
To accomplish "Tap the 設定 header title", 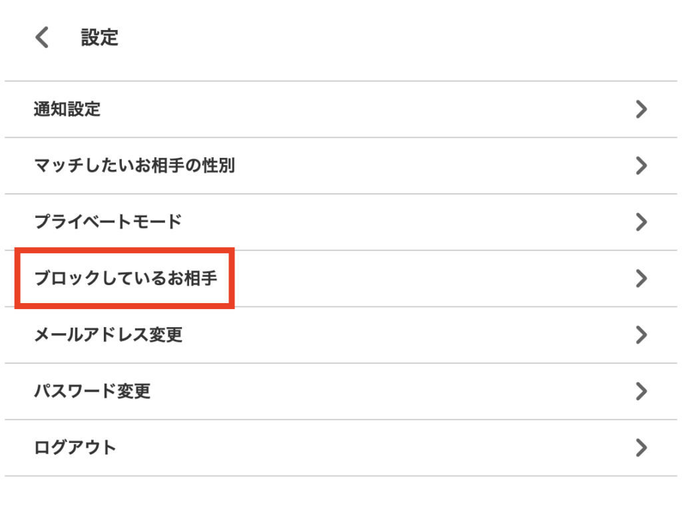I will (99, 37).
